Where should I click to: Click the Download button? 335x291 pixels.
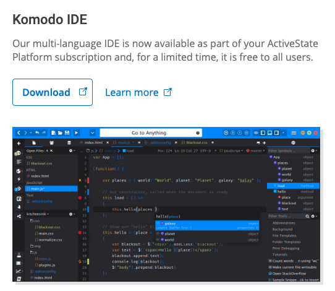click(x=53, y=92)
